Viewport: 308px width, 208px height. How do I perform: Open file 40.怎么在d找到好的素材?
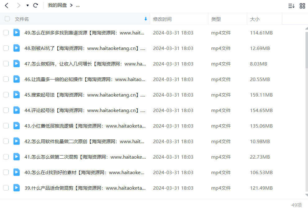[84, 172]
